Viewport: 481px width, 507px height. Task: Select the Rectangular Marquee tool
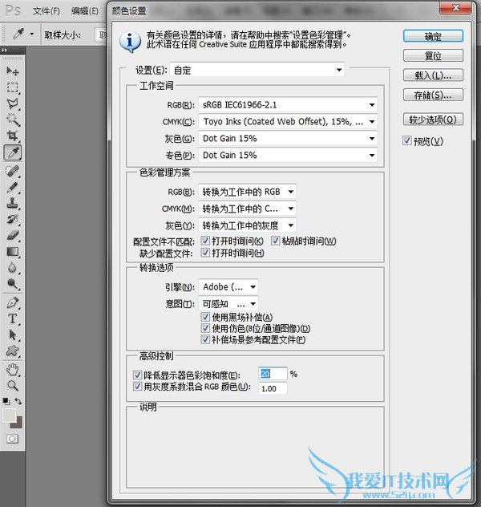[12, 87]
